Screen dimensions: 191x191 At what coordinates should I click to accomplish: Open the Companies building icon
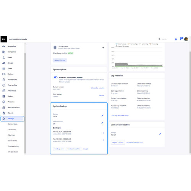[x=4, y=52]
